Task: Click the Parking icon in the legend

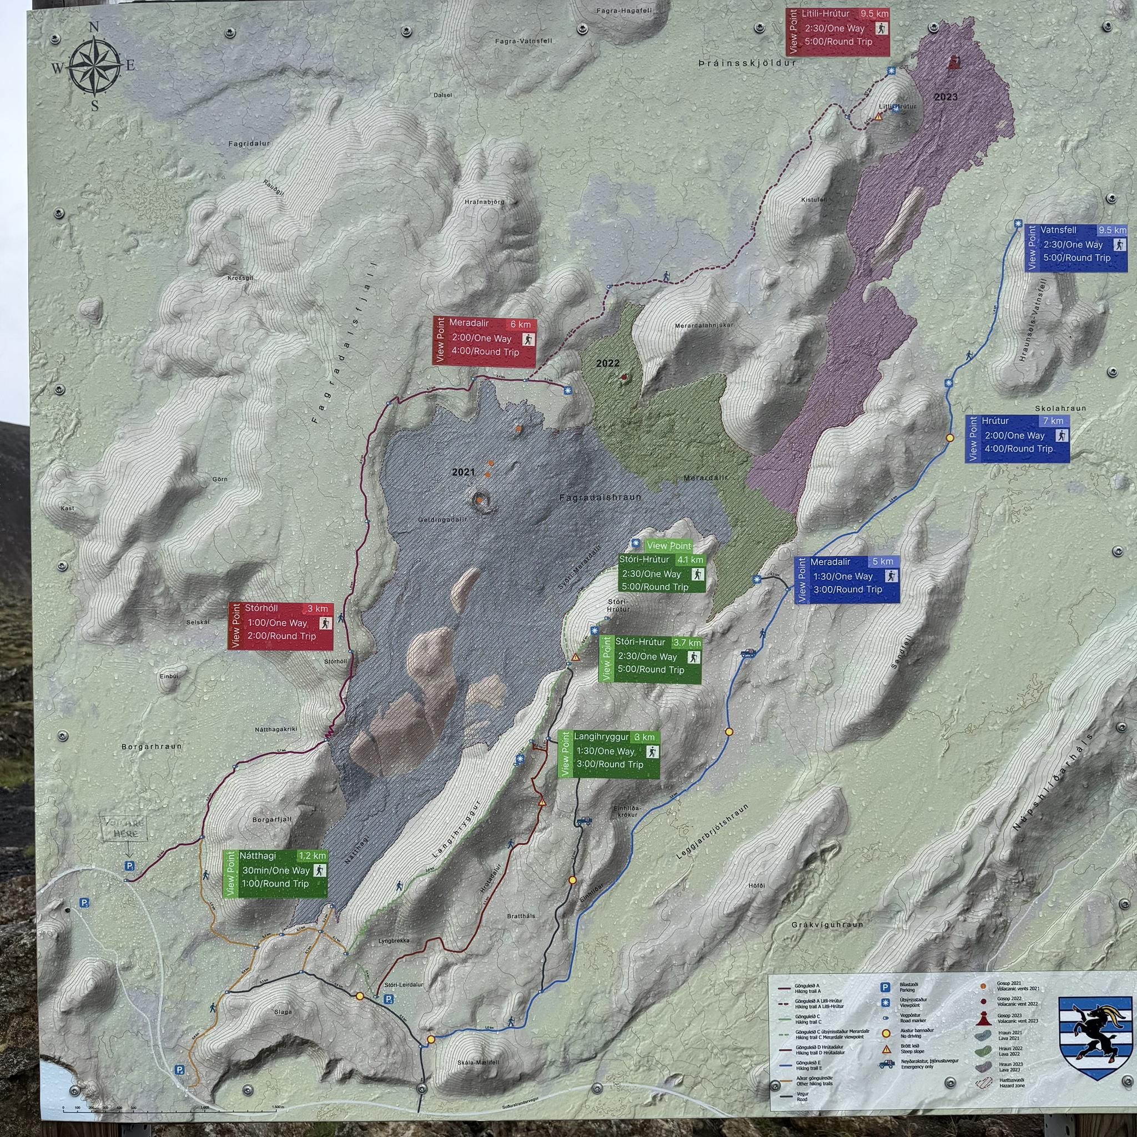Action: pyautogui.click(x=885, y=988)
